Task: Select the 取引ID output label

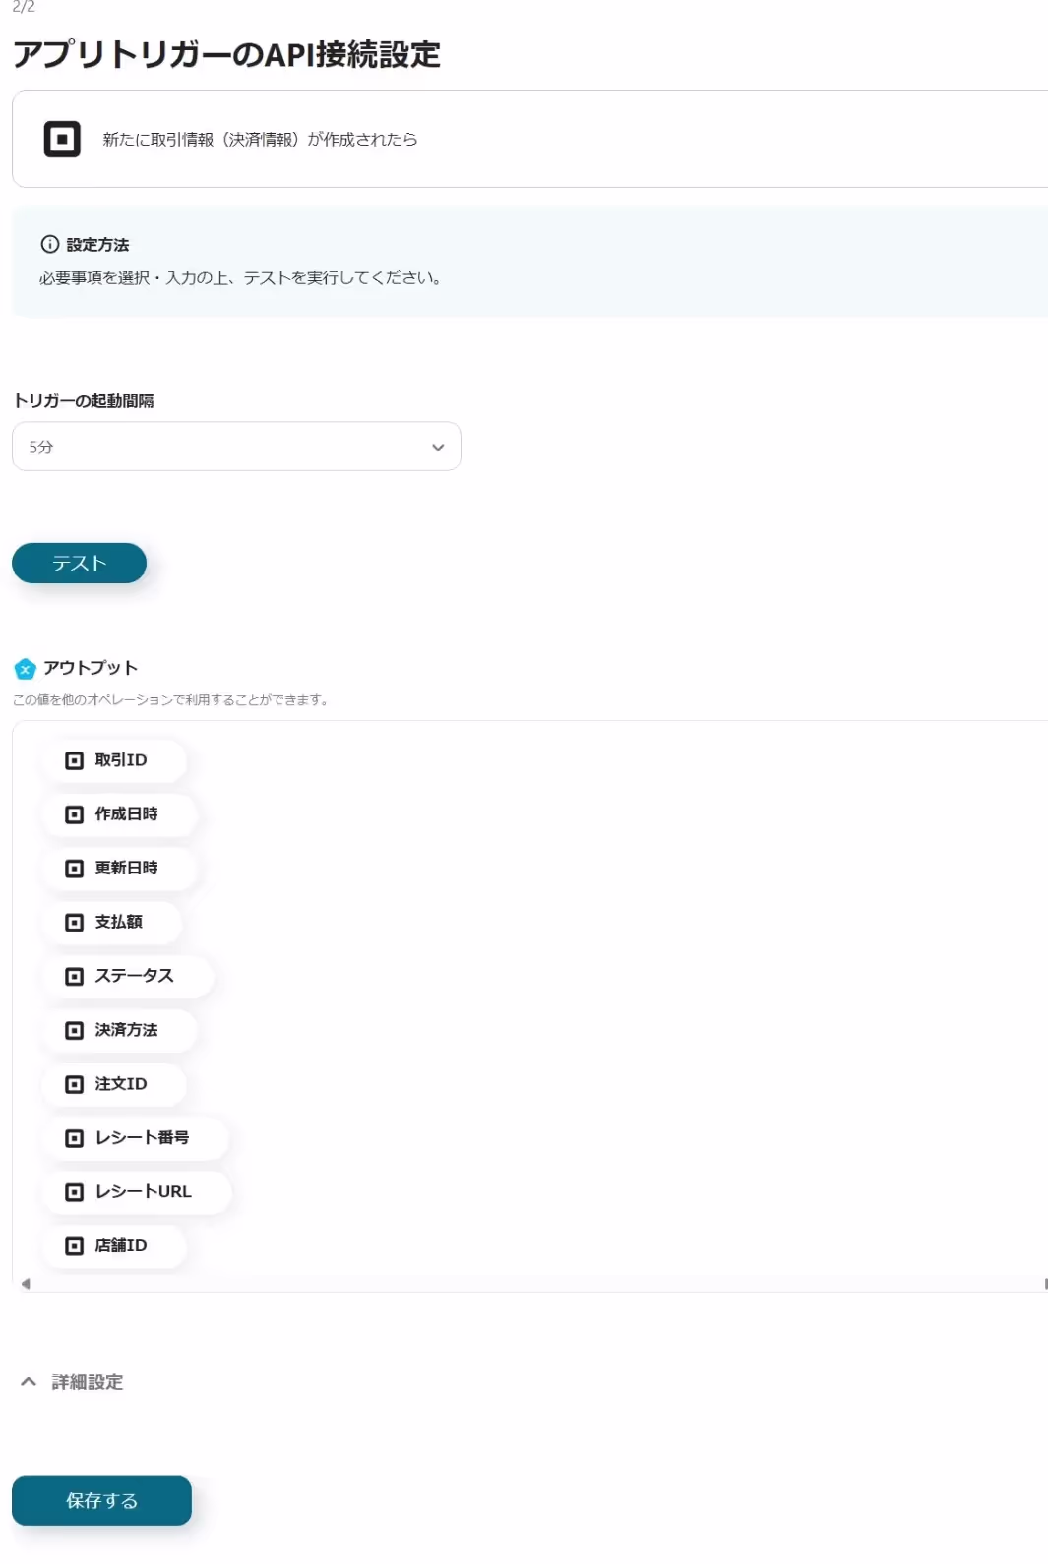Action: pos(121,760)
